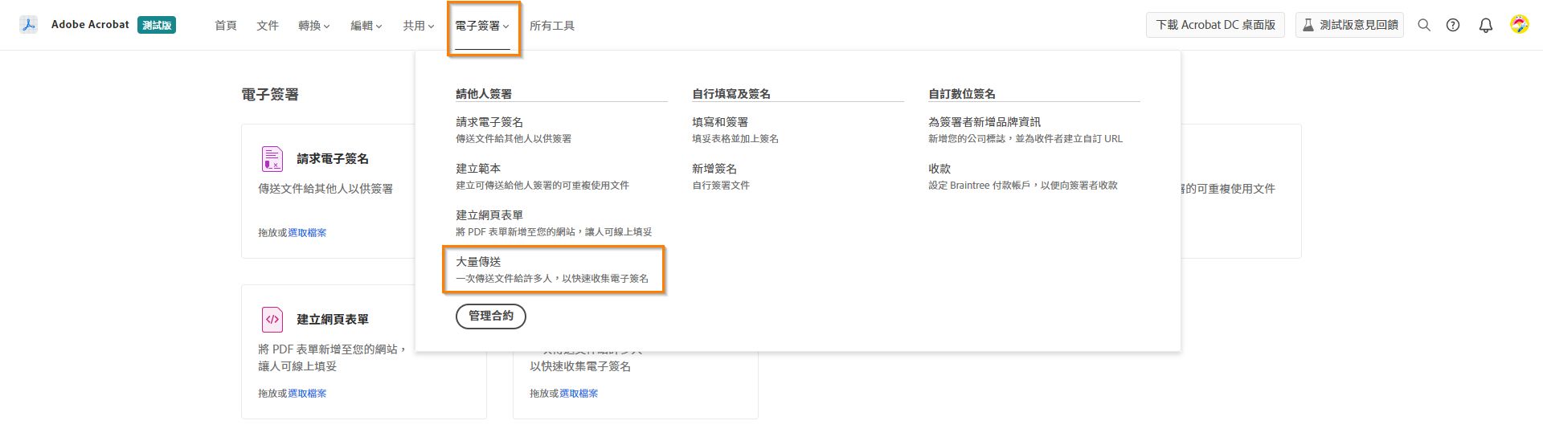Open the user profile avatar
This screenshot has height=437, width=1543.
click(1519, 25)
